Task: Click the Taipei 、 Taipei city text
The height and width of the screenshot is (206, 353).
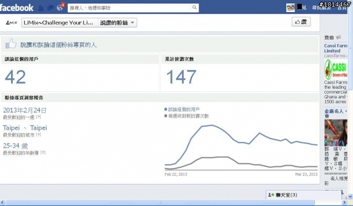Action: [25, 128]
